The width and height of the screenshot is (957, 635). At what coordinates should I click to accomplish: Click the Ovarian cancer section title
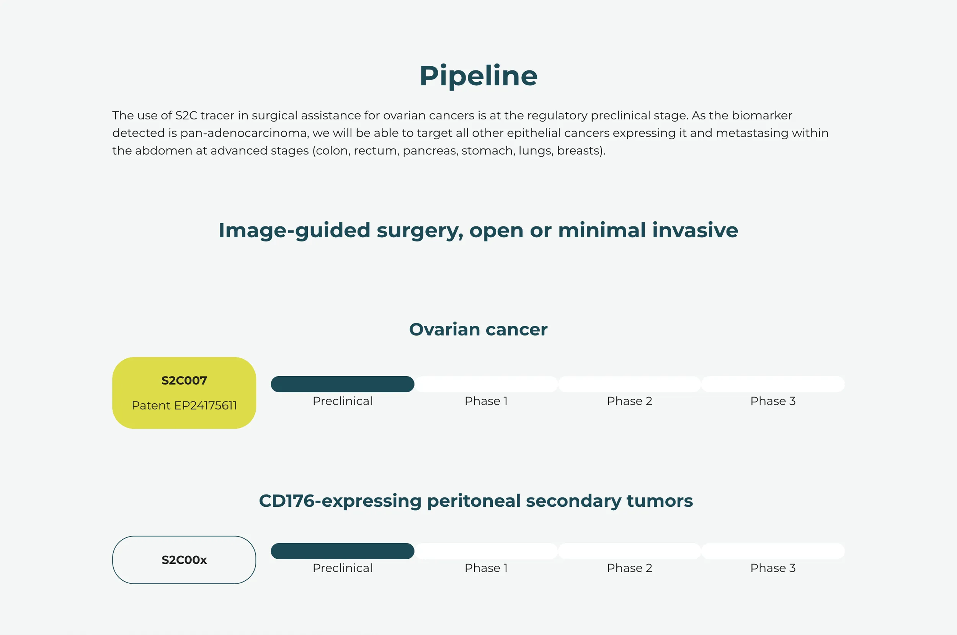(x=478, y=329)
